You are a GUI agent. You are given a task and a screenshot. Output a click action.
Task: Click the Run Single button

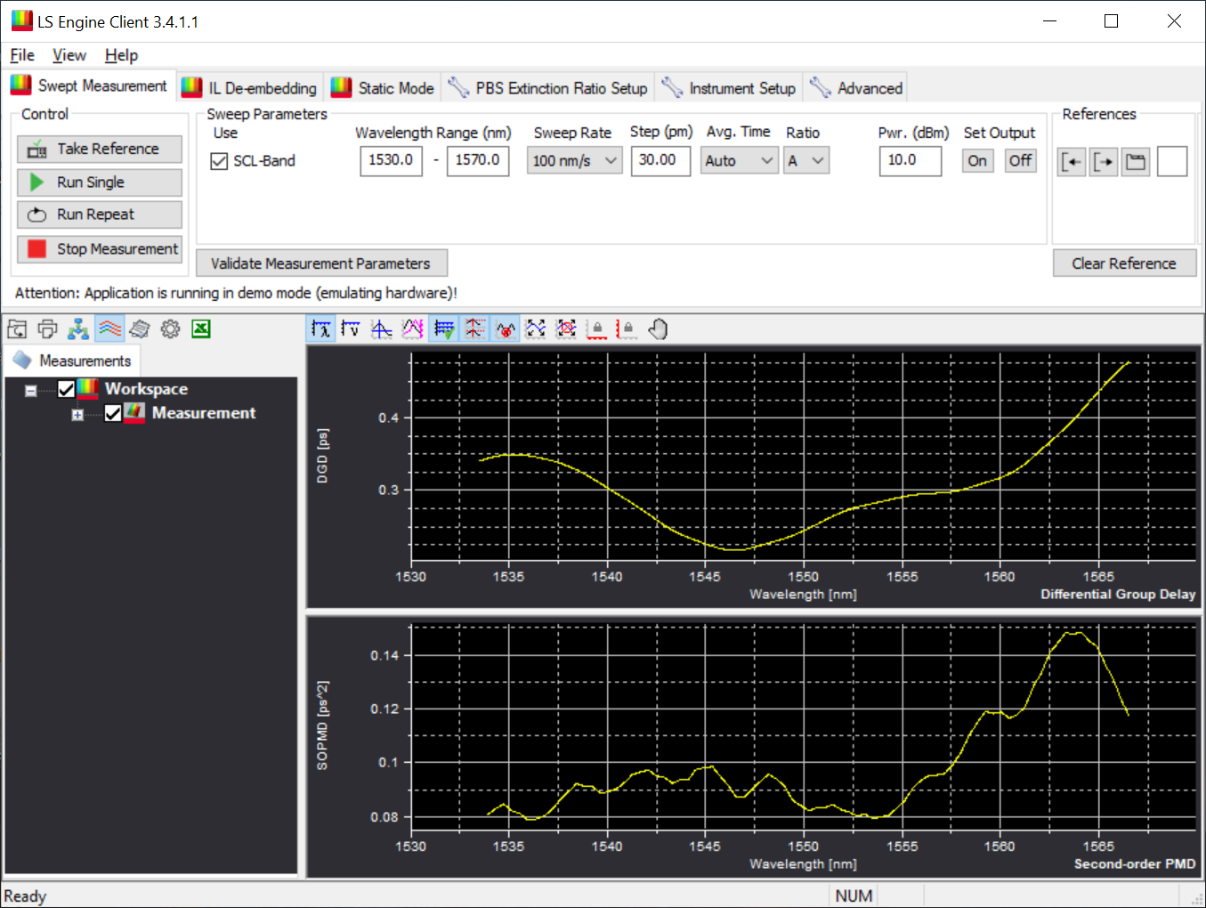coord(100,182)
